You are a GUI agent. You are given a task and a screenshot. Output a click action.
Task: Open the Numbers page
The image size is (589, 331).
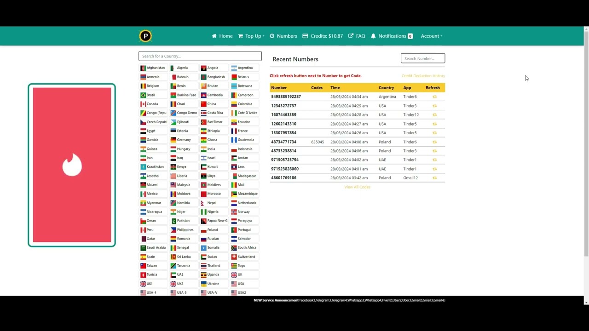coord(283,36)
